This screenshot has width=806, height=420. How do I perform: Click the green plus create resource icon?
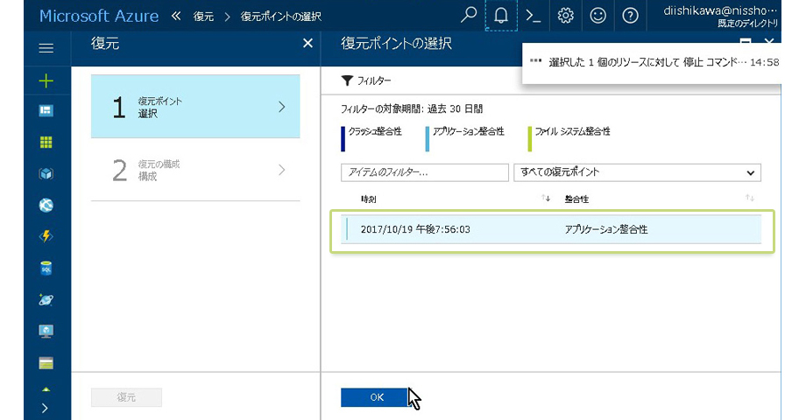point(46,80)
